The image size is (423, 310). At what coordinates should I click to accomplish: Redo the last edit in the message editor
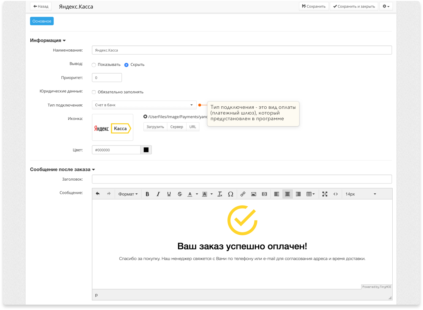109,194
